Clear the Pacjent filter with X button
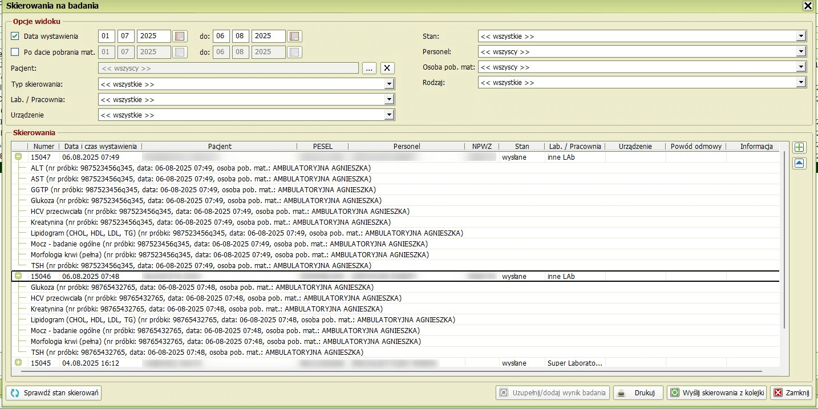This screenshot has height=409, width=818. [387, 68]
